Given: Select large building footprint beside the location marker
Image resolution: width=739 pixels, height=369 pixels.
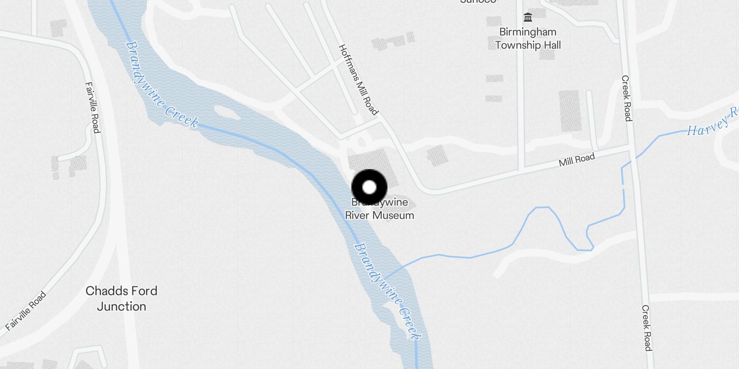Looking at the screenshot, I should pyautogui.click(x=373, y=166).
